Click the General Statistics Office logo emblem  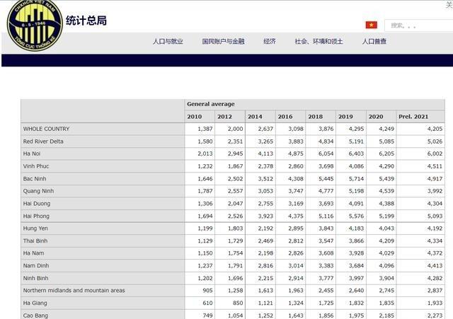(35, 25)
